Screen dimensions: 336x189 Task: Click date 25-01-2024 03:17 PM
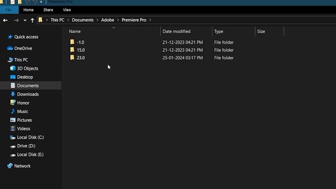point(183,58)
